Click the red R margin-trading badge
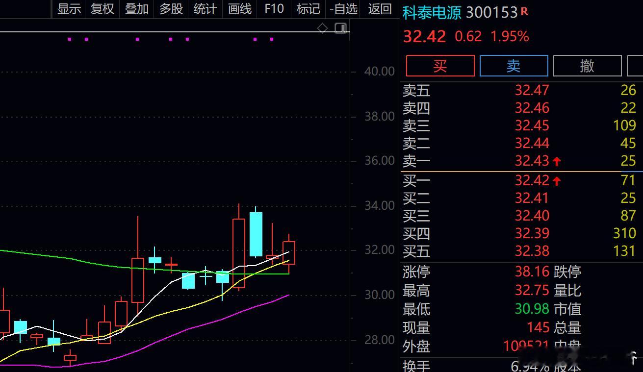 tap(524, 11)
